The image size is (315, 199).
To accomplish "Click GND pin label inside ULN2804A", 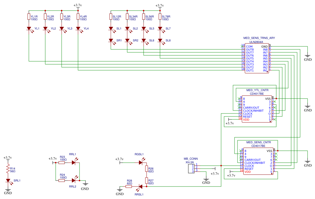I will (264, 46).
